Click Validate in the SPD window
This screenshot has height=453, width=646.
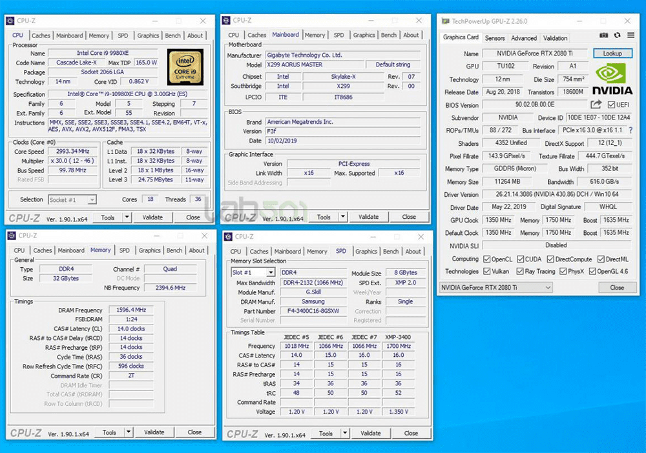[370, 433]
